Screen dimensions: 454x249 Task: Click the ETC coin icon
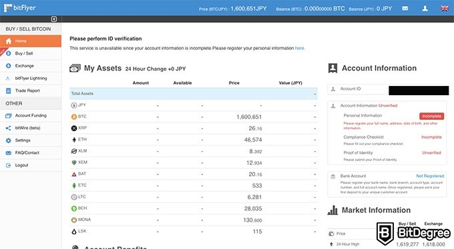tap(74, 186)
